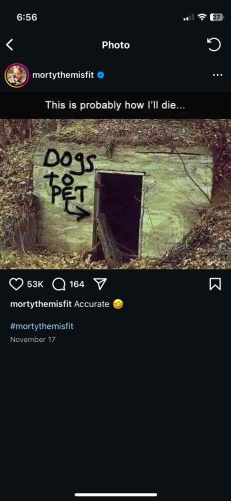This screenshot has height=501, width=231.
Task: Go back using the left chevron
Action: (10, 45)
